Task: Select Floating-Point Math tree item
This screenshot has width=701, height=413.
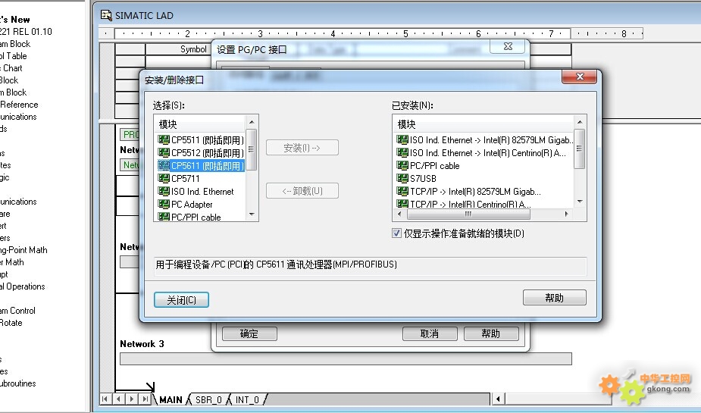Action: pos(23,250)
